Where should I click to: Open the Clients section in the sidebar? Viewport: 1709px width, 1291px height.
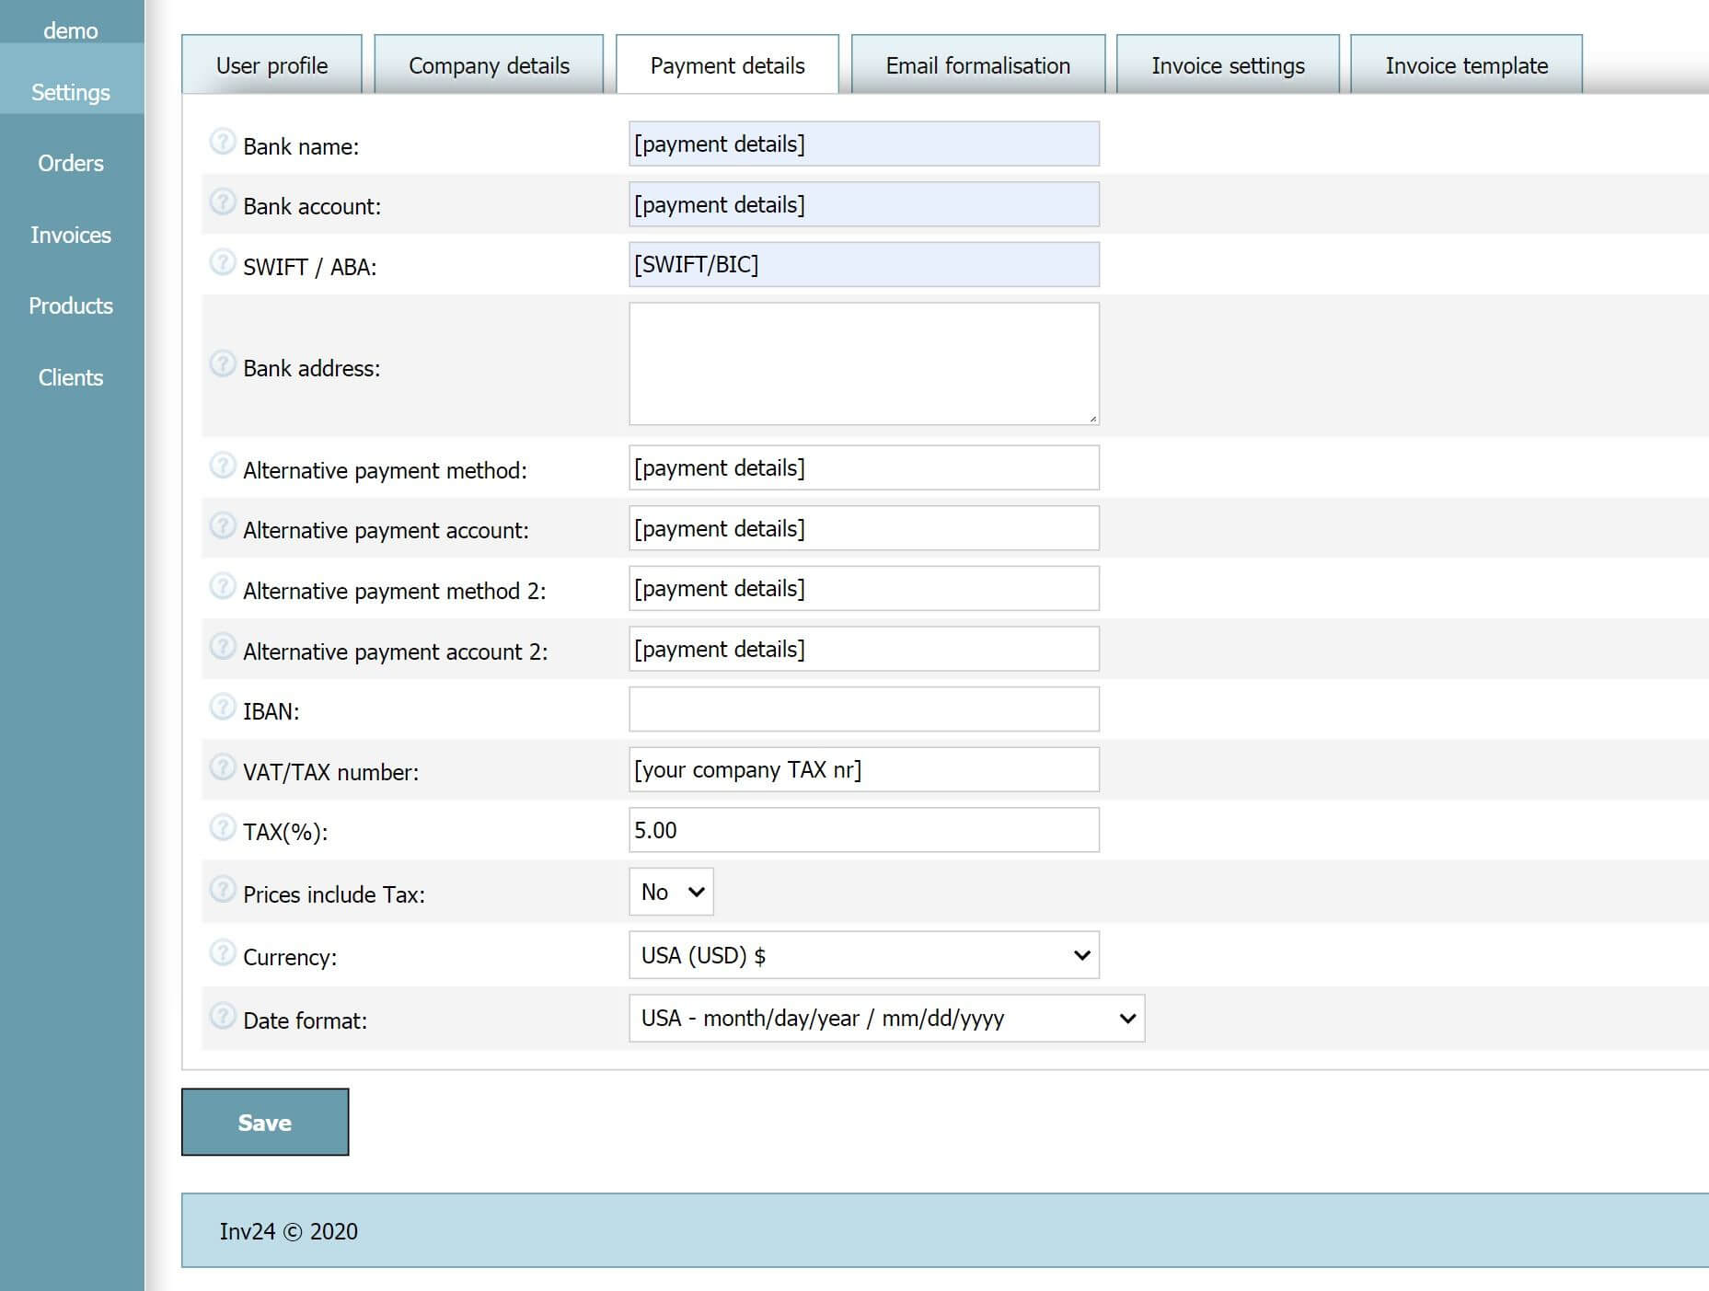pyautogui.click(x=71, y=377)
